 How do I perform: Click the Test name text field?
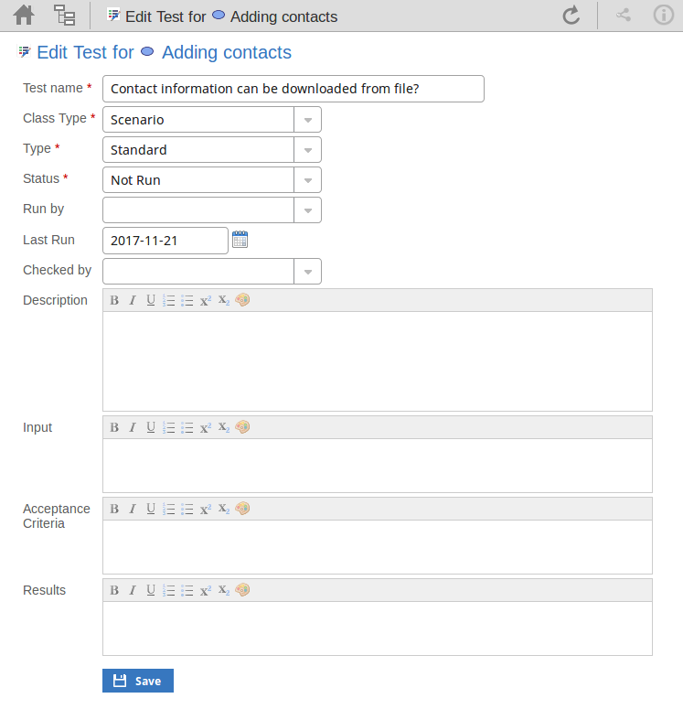pos(293,89)
